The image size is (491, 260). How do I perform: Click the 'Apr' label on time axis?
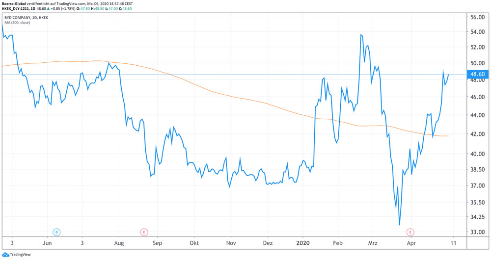(x=411, y=243)
